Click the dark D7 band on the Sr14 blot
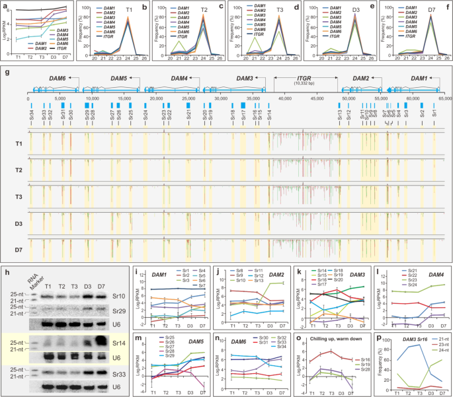This screenshot has width=453, height=397. coord(101,340)
